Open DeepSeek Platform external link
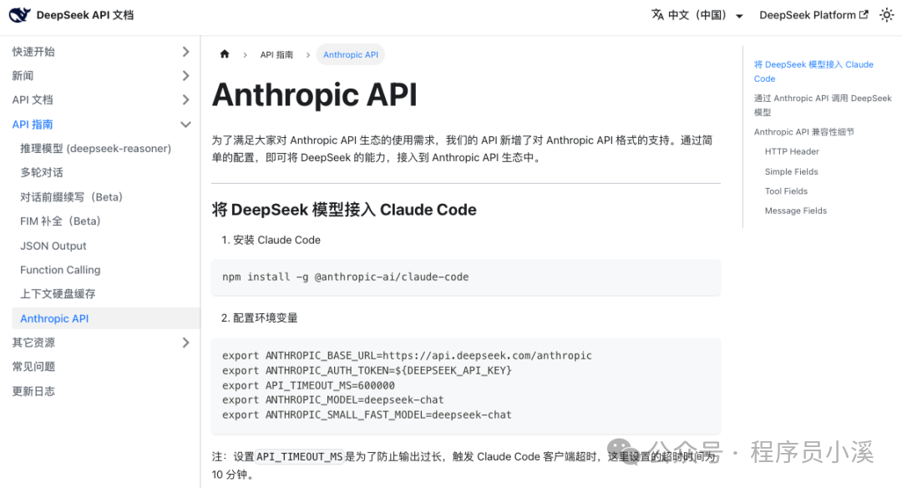Viewport: 902px width, 488px height. (x=813, y=15)
